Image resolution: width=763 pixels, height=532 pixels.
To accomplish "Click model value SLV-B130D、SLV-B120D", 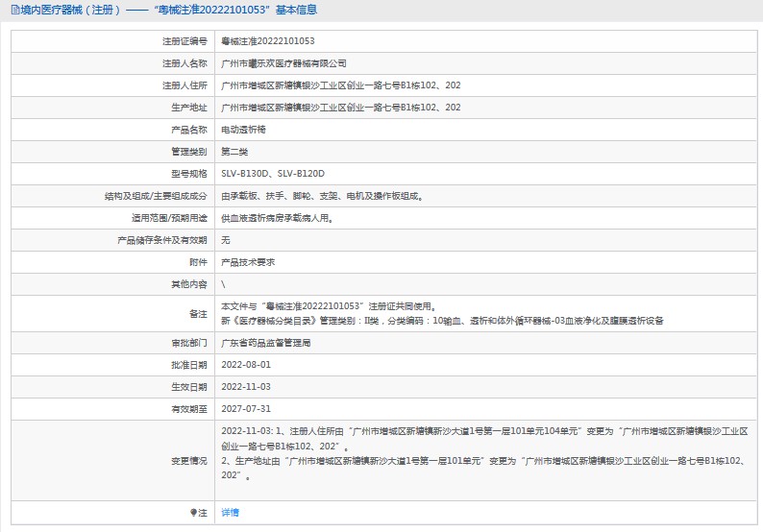I will tap(273, 174).
